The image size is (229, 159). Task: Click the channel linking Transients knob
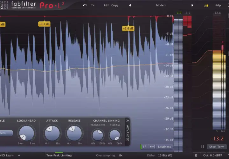(98, 135)
